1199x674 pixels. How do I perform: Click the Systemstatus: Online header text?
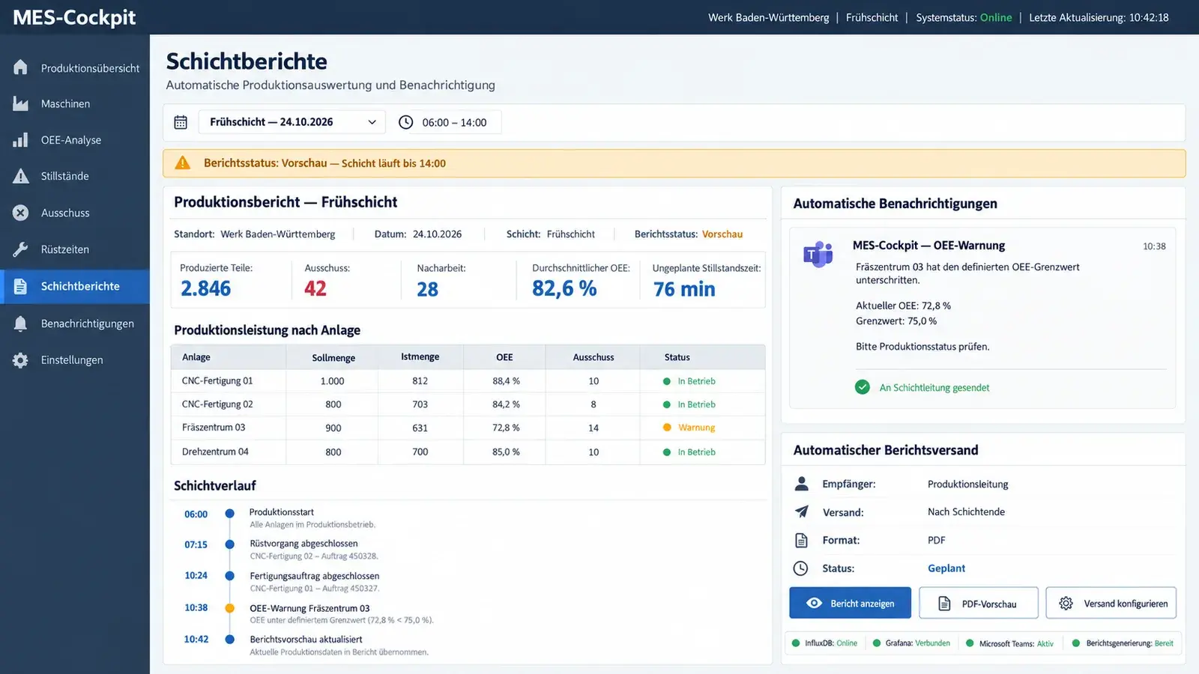coord(964,17)
